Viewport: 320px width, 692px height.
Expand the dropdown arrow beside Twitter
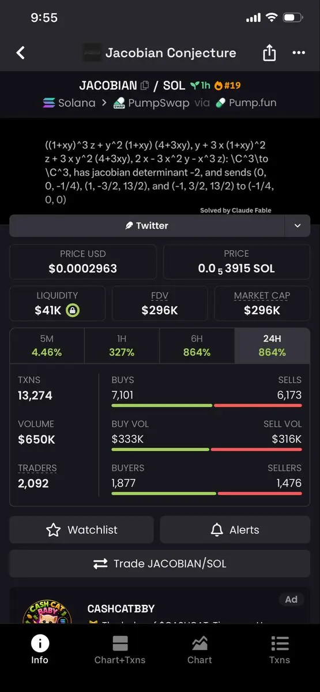[298, 226]
